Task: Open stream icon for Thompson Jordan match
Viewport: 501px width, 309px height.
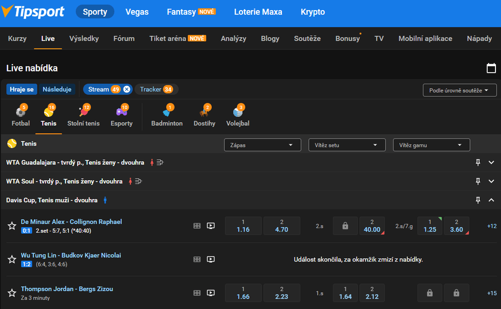Action: pyautogui.click(x=211, y=293)
